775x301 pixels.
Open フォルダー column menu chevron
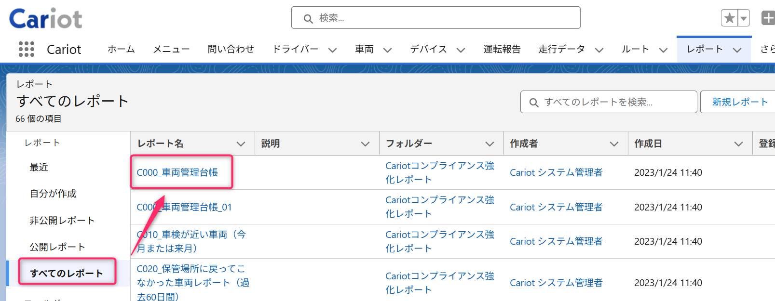(x=489, y=144)
